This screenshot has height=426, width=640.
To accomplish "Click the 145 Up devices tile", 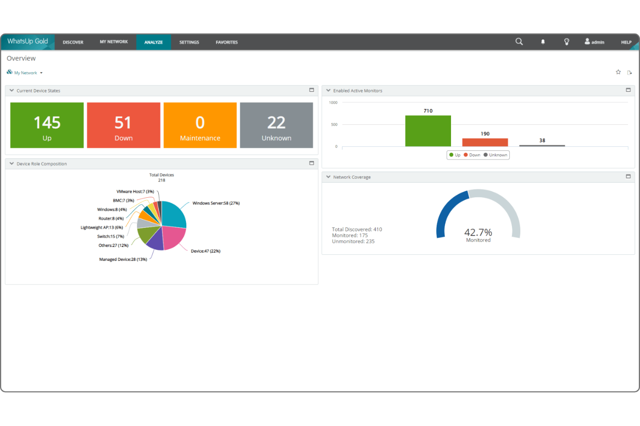I will coord(47,125).
